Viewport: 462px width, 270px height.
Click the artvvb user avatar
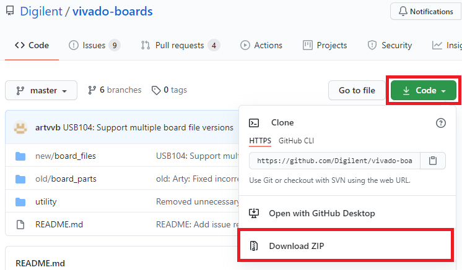point(20,127)
